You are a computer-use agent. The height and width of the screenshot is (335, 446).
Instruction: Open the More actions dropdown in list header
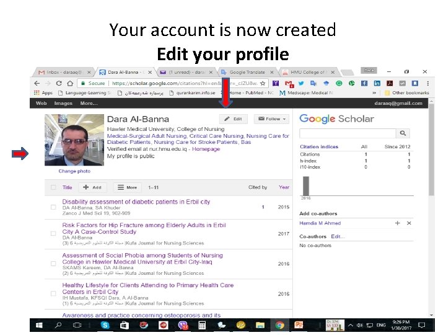pyautogui.click(x=128, y=187)
